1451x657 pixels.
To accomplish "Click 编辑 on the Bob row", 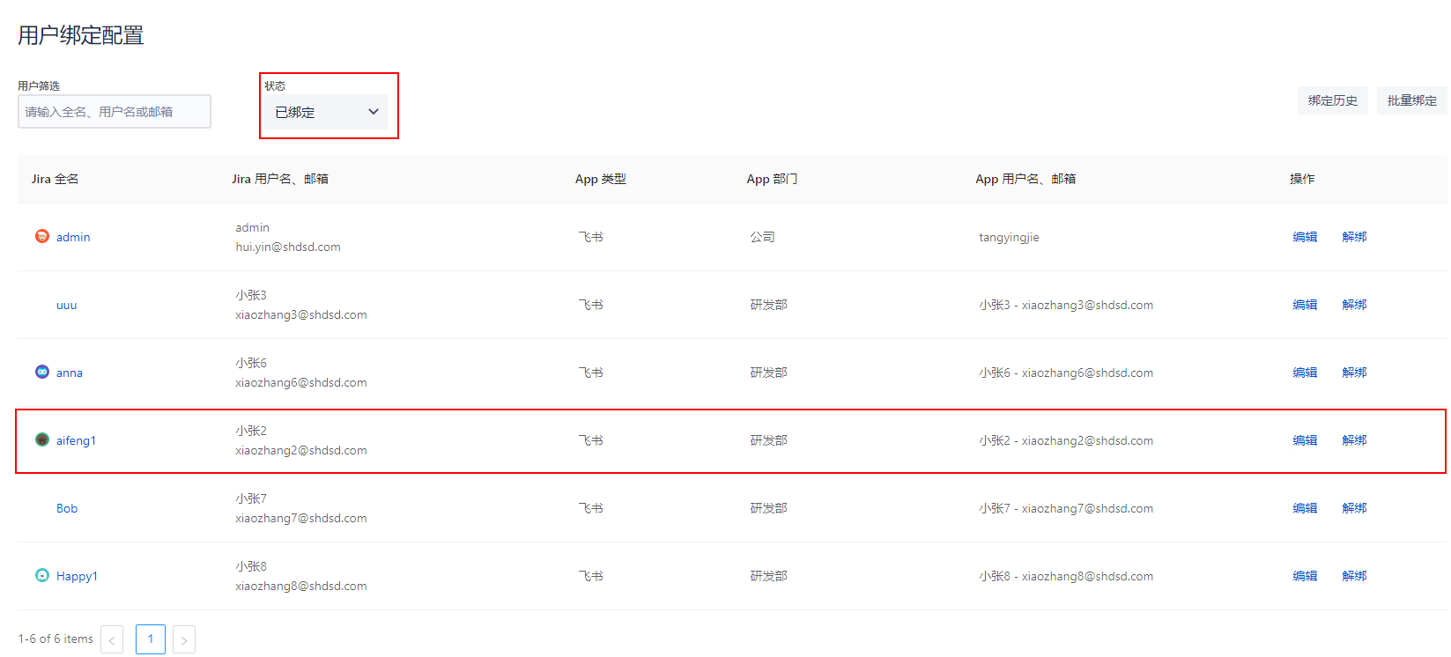I will 1305,508.
